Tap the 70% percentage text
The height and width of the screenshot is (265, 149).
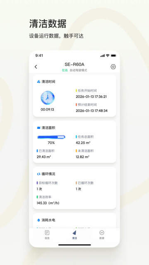click(x=51, y=143)
